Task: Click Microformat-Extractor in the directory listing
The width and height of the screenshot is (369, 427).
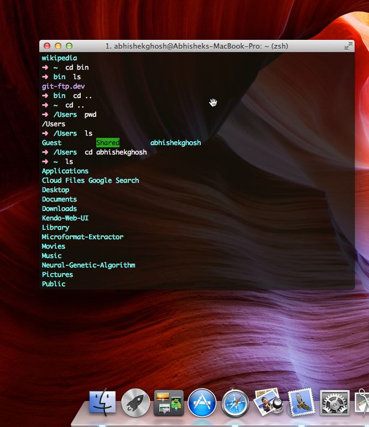Action: click(x=82, y=237)
